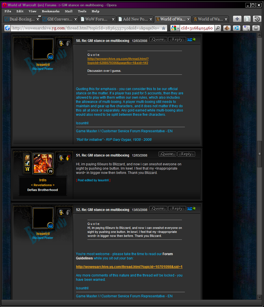Image resolution: width=264 pixels, height=307 pixels.
Task: Click the scrollbar down arrow
Action: coord(259,297)
